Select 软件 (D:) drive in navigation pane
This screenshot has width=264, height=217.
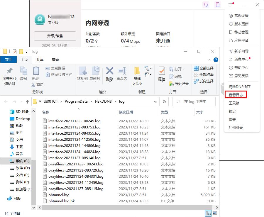coord(20,168)
